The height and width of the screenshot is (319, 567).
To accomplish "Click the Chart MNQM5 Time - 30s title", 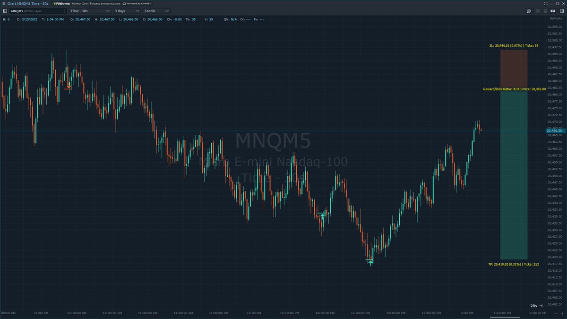I will (x=28, y=3).
